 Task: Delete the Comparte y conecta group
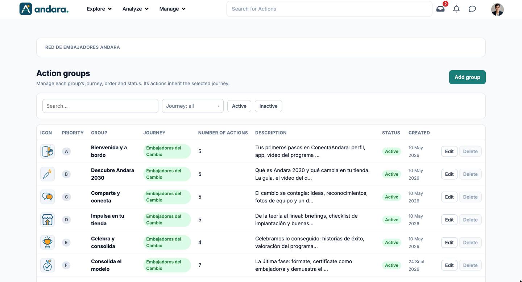point(471,197)
